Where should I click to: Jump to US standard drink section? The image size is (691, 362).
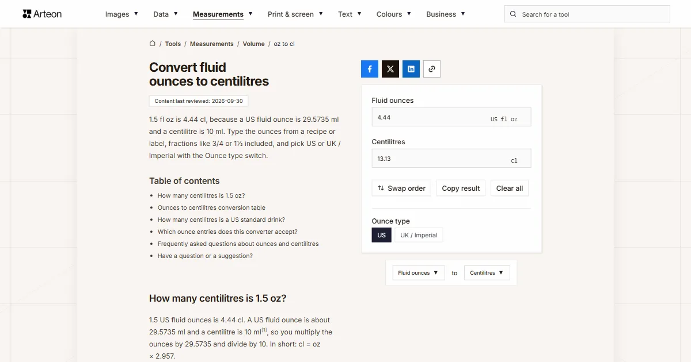click(x=221, y=219)
